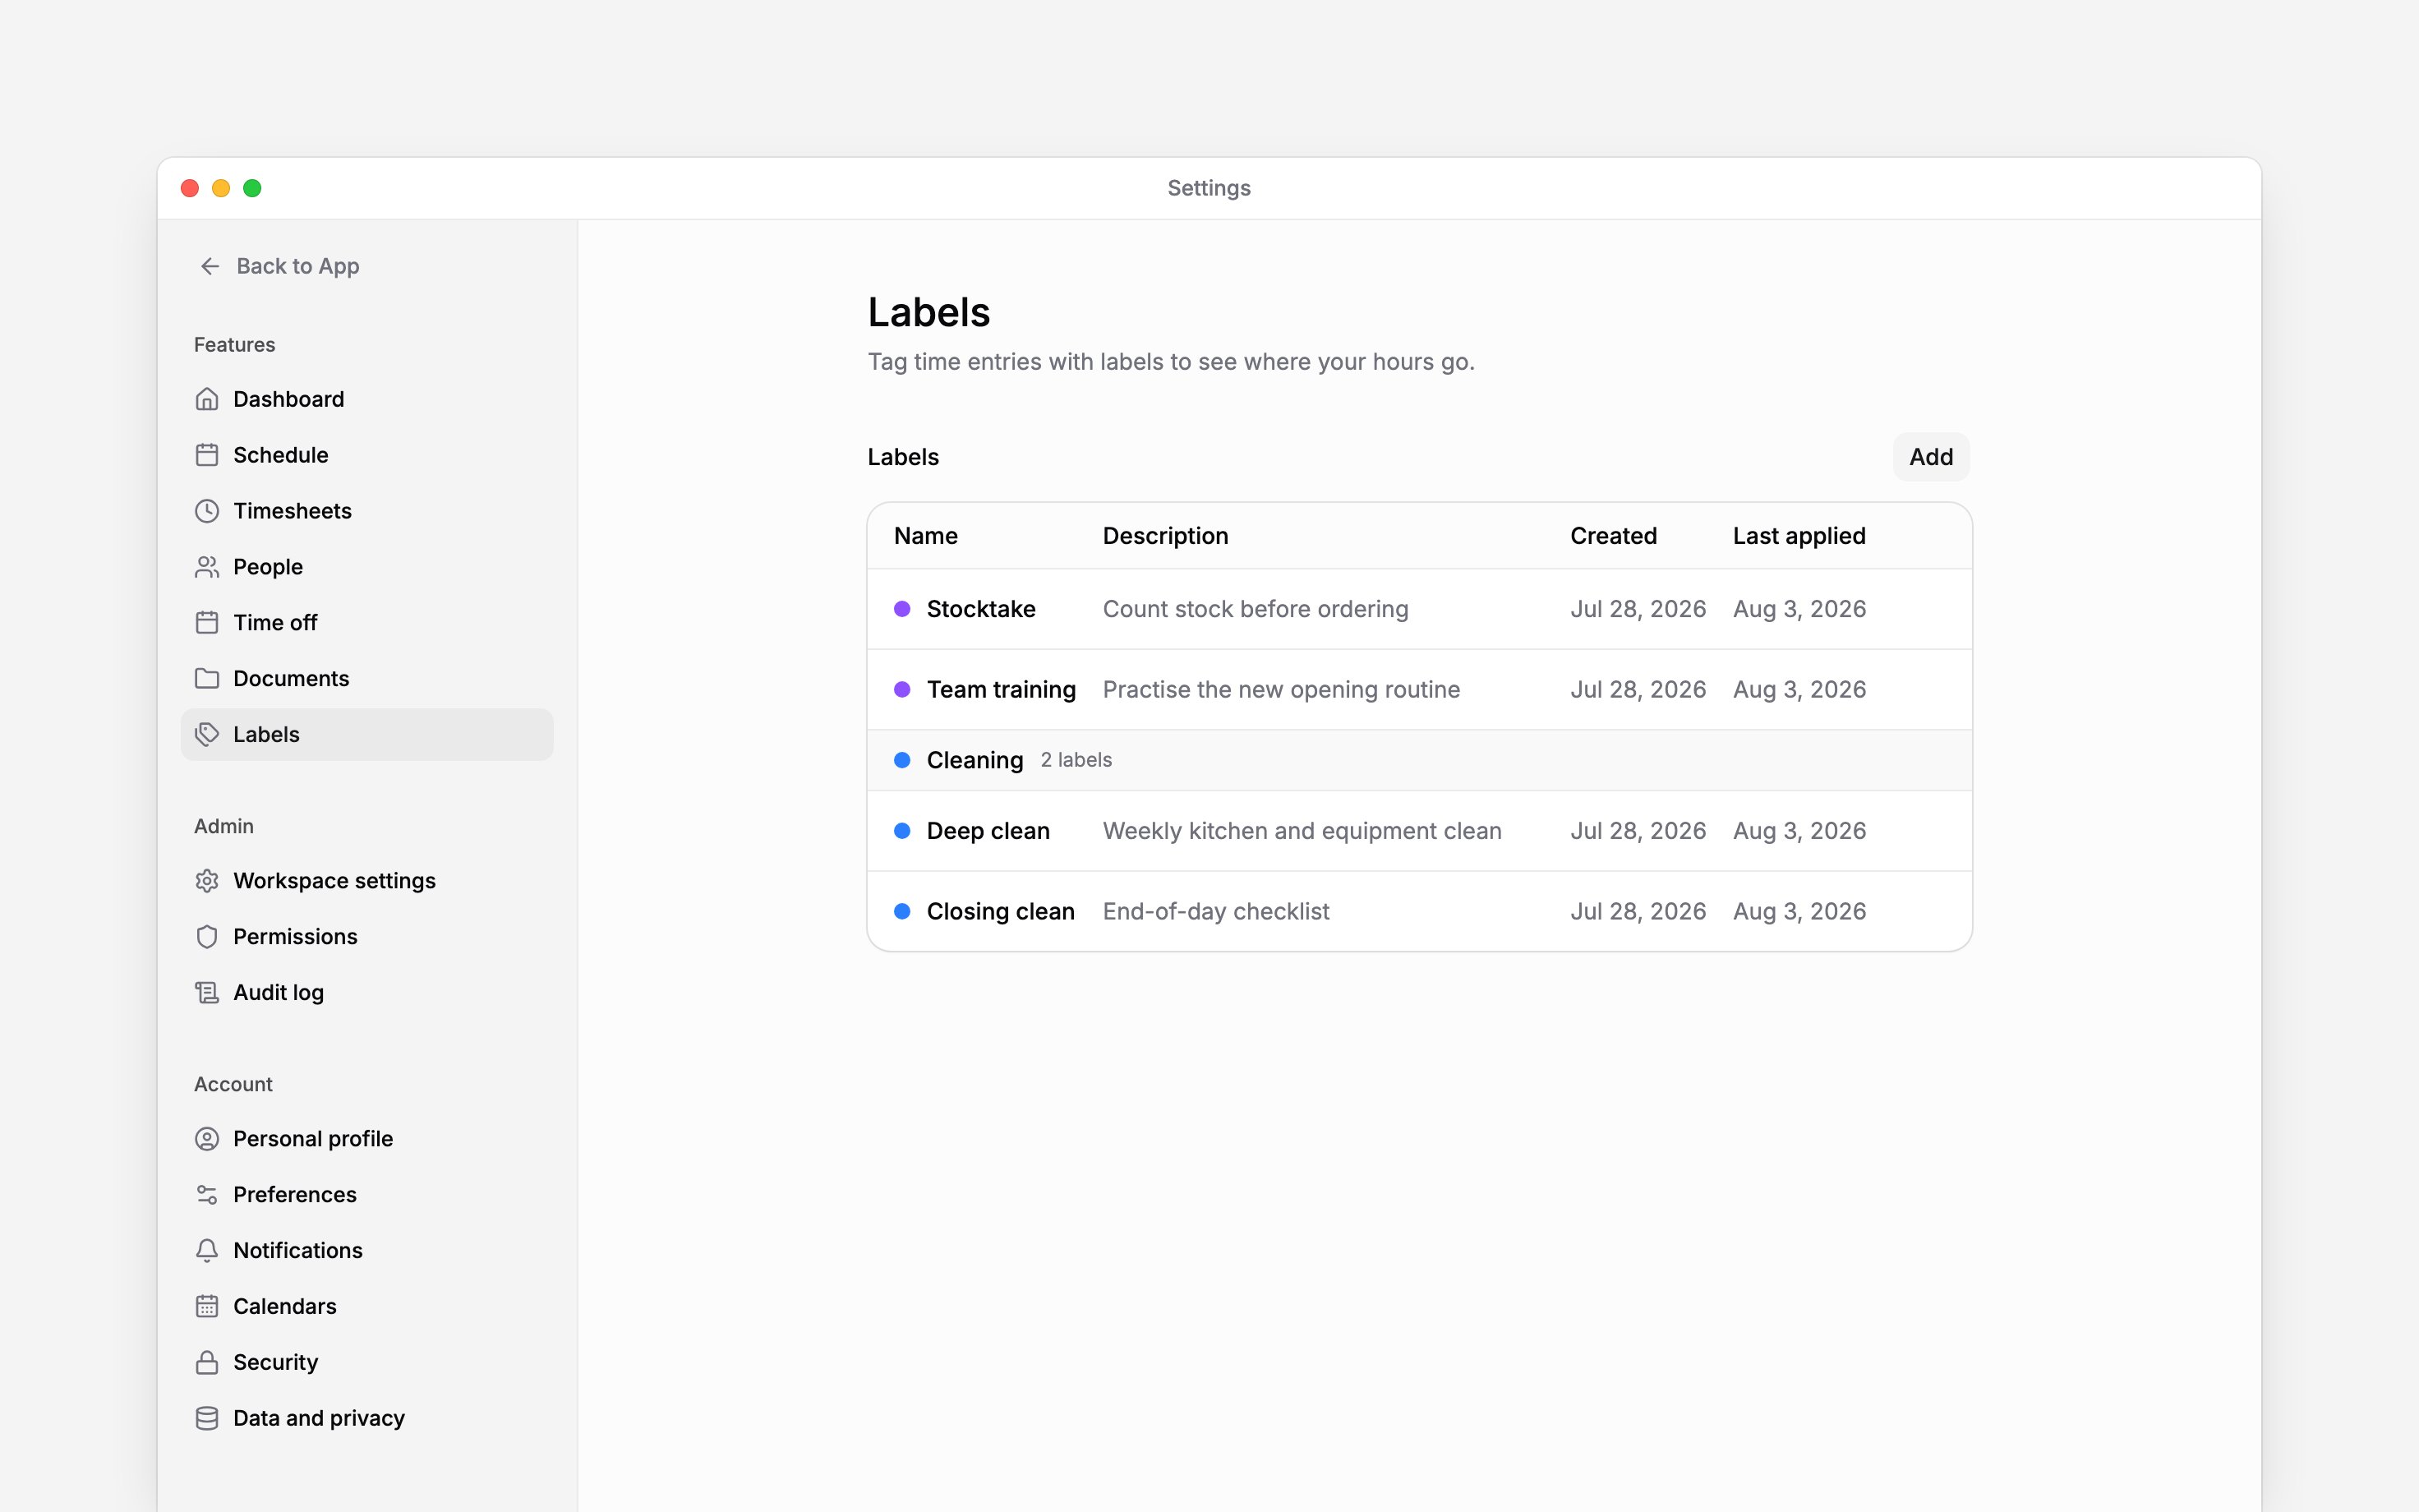Click the Security lock icon
This screenshot has width=2419, height=1512.
coord(207,1363)
